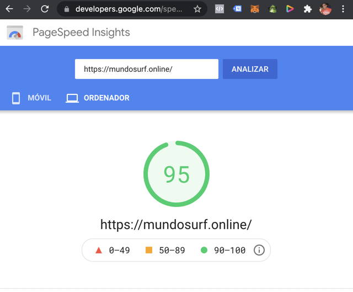Image resolution: width=353 pixels, height=292 pixels.
Task: Open the Chrome profile avatar
Action: click(325, 9)
